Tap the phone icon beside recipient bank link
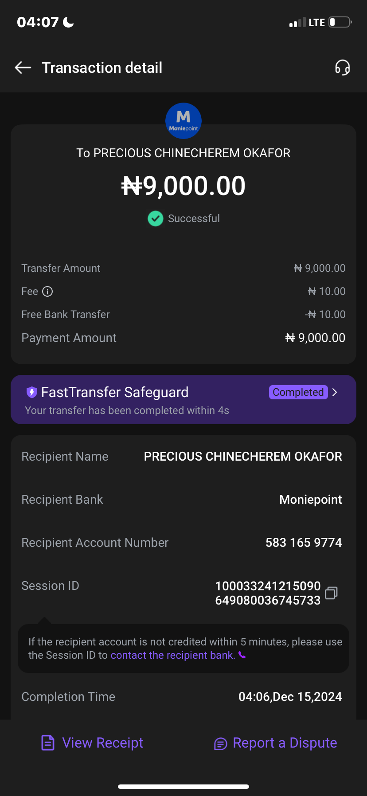 tap(242, 655)
